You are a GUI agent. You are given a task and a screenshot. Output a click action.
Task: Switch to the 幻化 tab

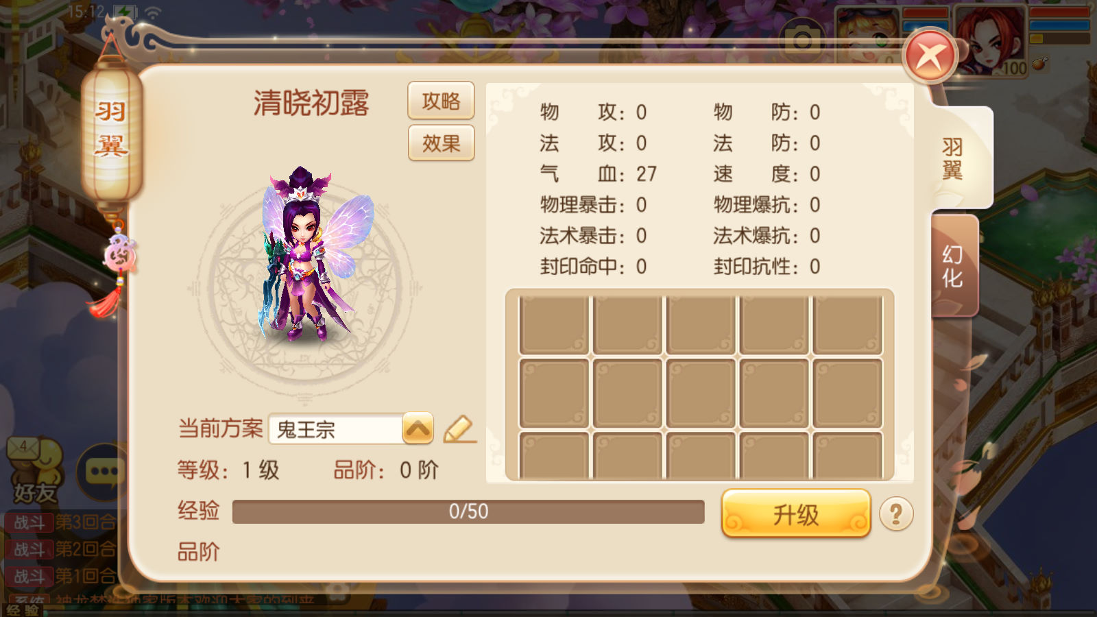point(953,266)
